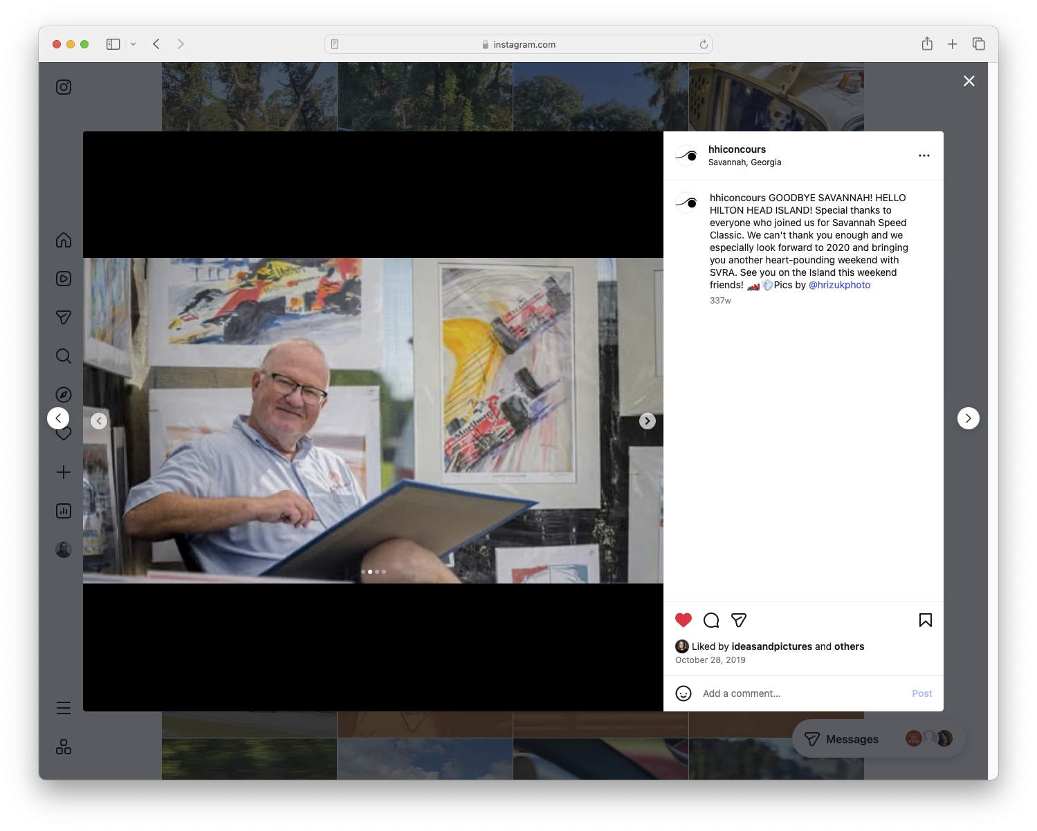The image size is (1037, 831).
Task: Open post options with the three-dot menu
Action: click(924, 156)
